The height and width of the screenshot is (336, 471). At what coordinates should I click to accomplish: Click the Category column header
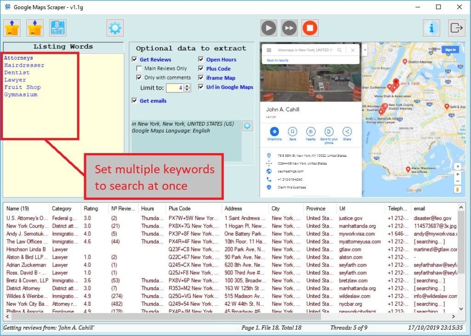[x=62, y=209]
